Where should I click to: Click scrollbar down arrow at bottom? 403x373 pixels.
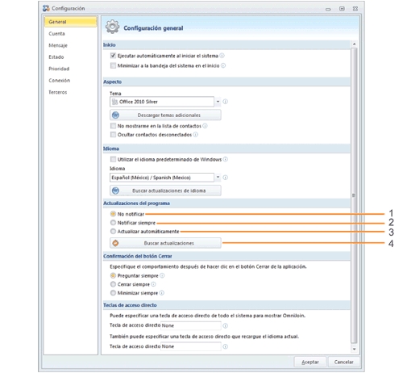(354, 349)
